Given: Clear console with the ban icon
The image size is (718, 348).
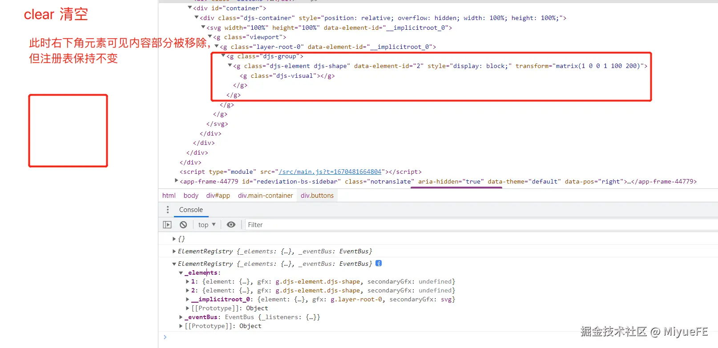Looking at the screenshot, I should point(183,225).
